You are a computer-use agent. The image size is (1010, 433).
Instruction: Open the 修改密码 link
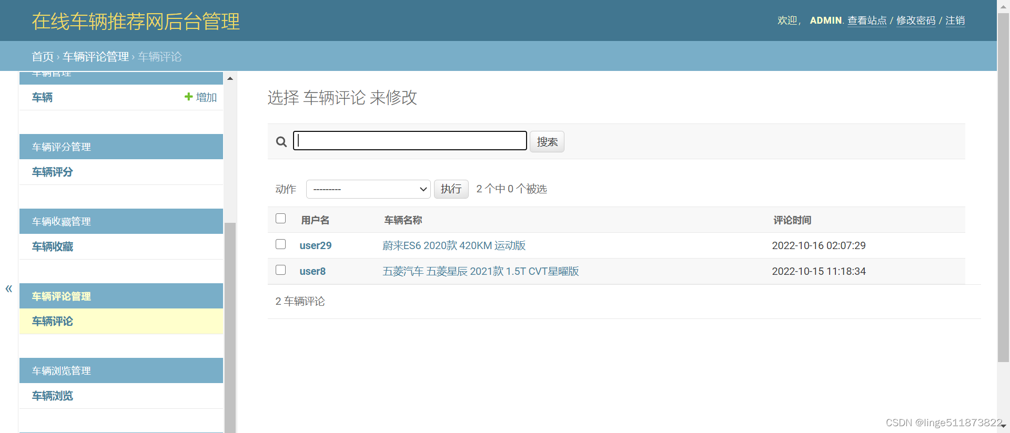pyautogui.click(x=916, y=20)
